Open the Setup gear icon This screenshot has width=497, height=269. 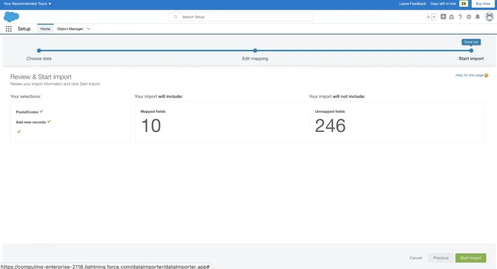coord(469,17)
